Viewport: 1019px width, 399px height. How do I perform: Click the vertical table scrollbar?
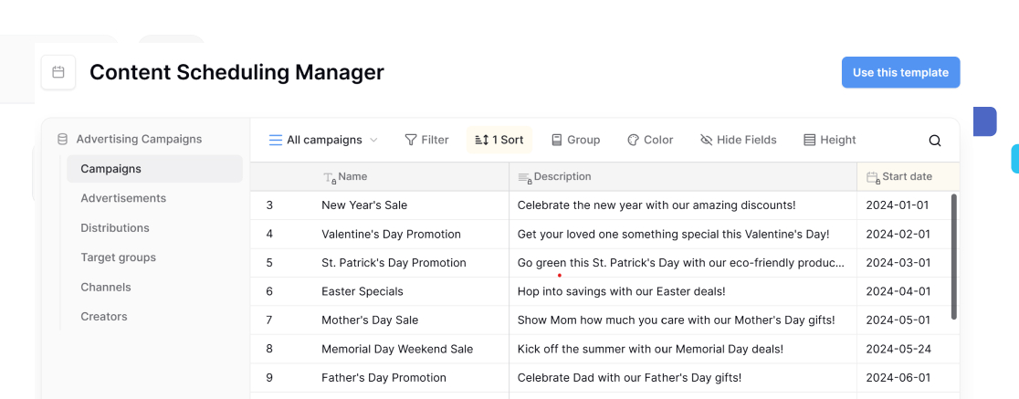point(954,257)
